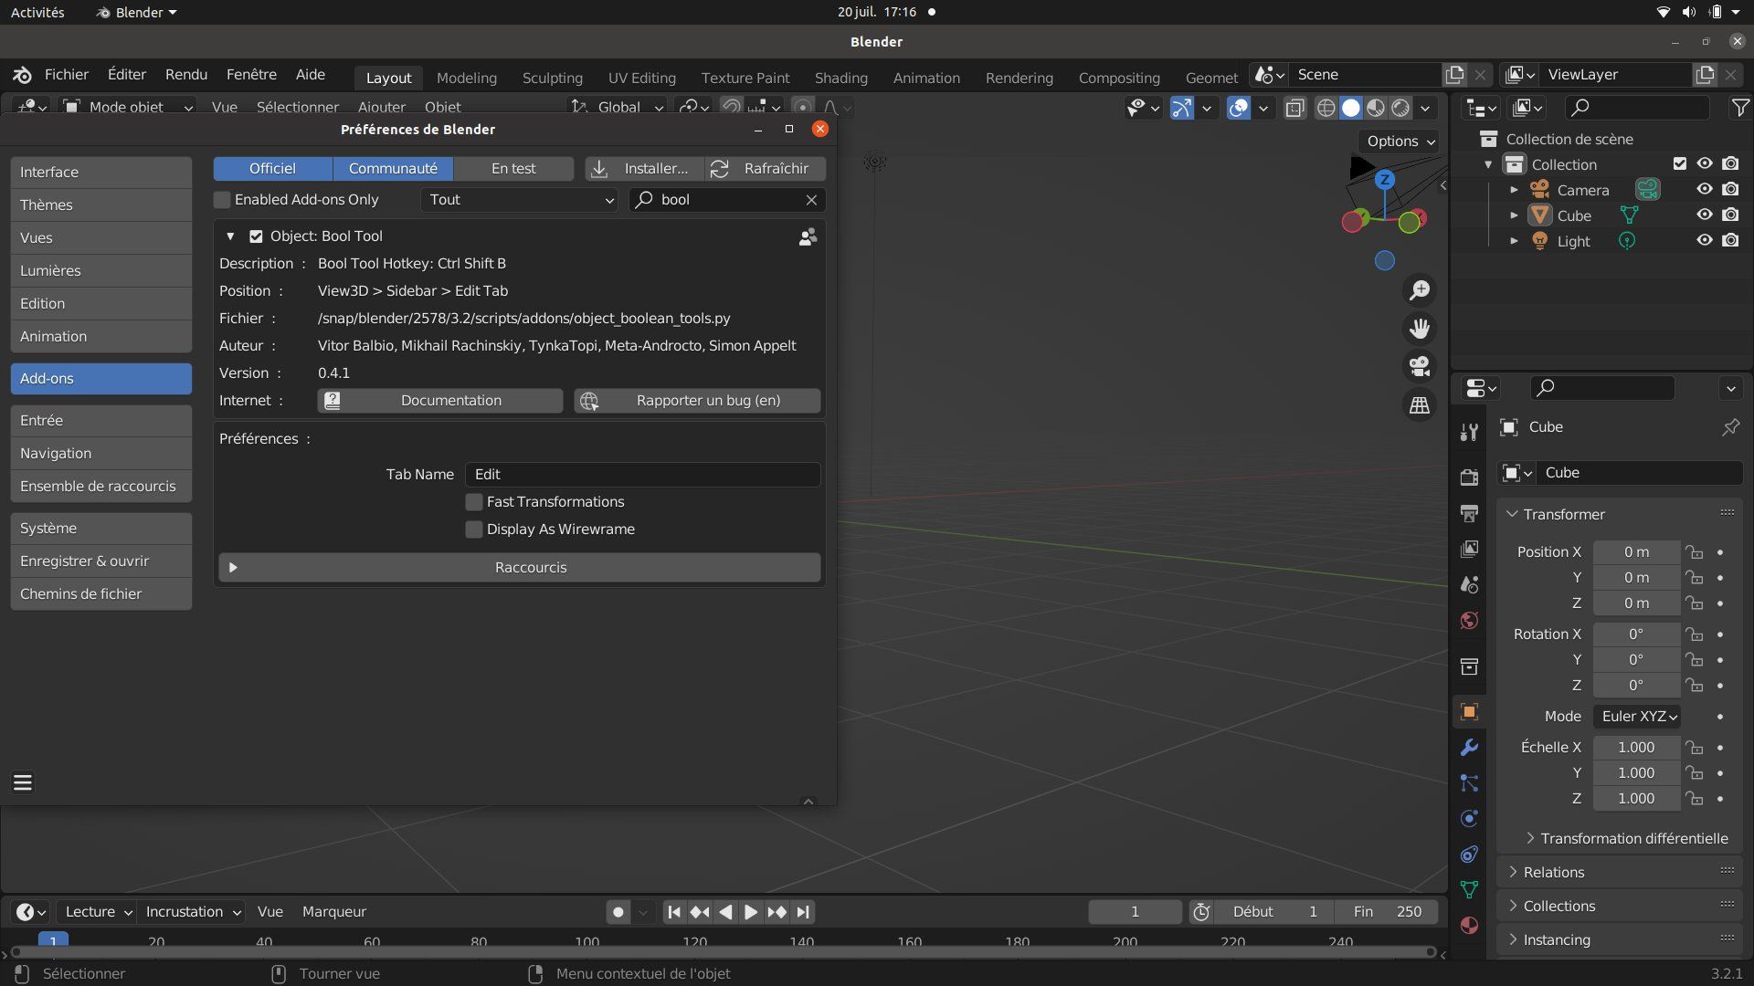This screenshot has height=986, width=1754.
Task: Select the Navigation preferences section
Action: click(101, 454)
